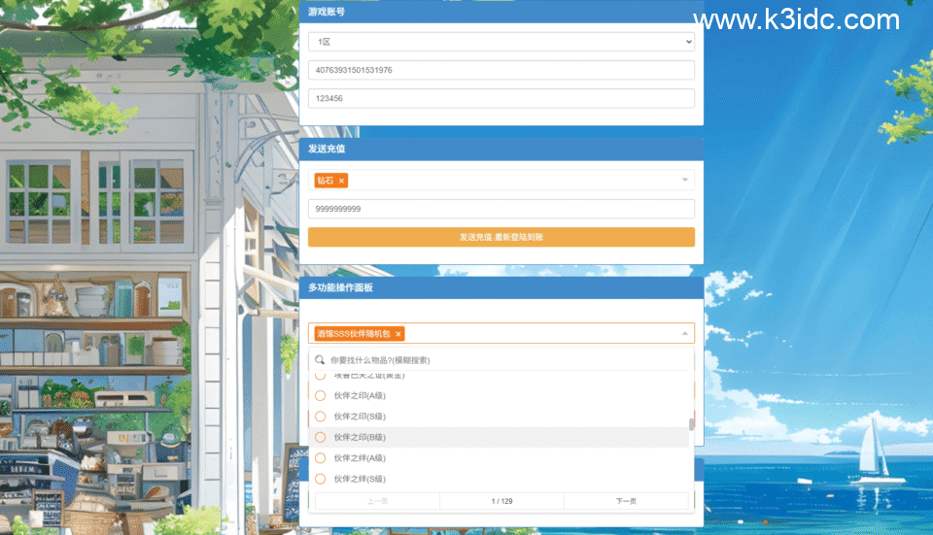
Task: Click the 发送充值 panel header
Action: coord(501,149)
